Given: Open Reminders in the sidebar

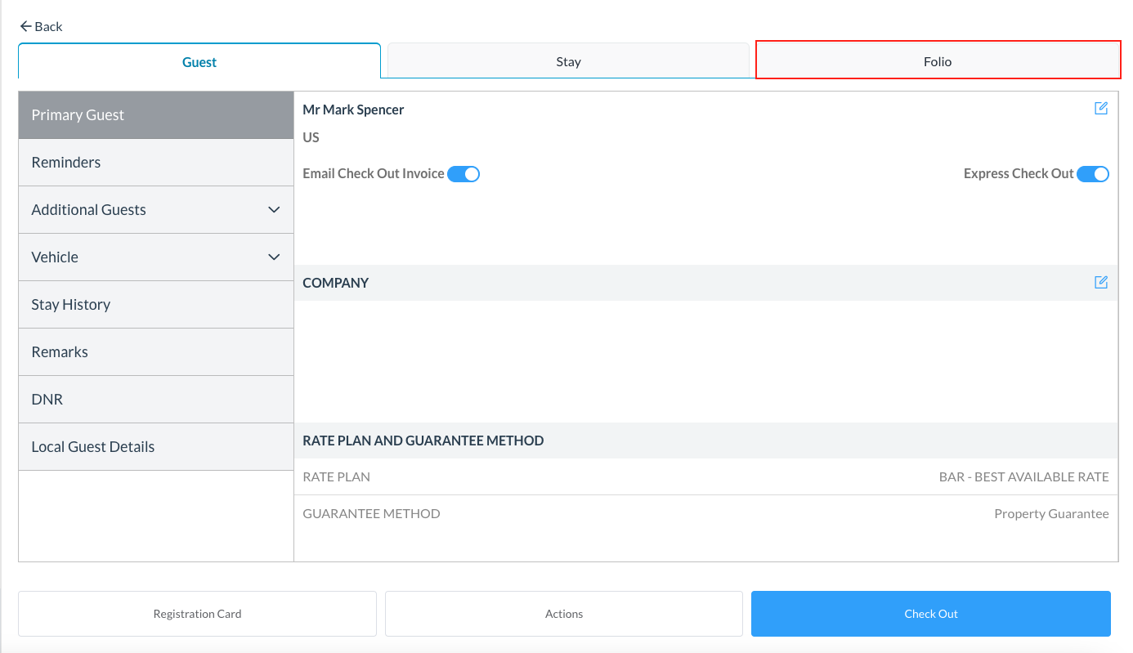Looking at the screenshot, I should [x=66, y=163].
